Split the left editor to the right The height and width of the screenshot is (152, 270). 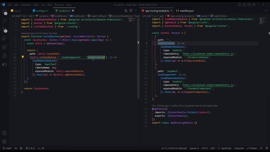pos(131,11)
